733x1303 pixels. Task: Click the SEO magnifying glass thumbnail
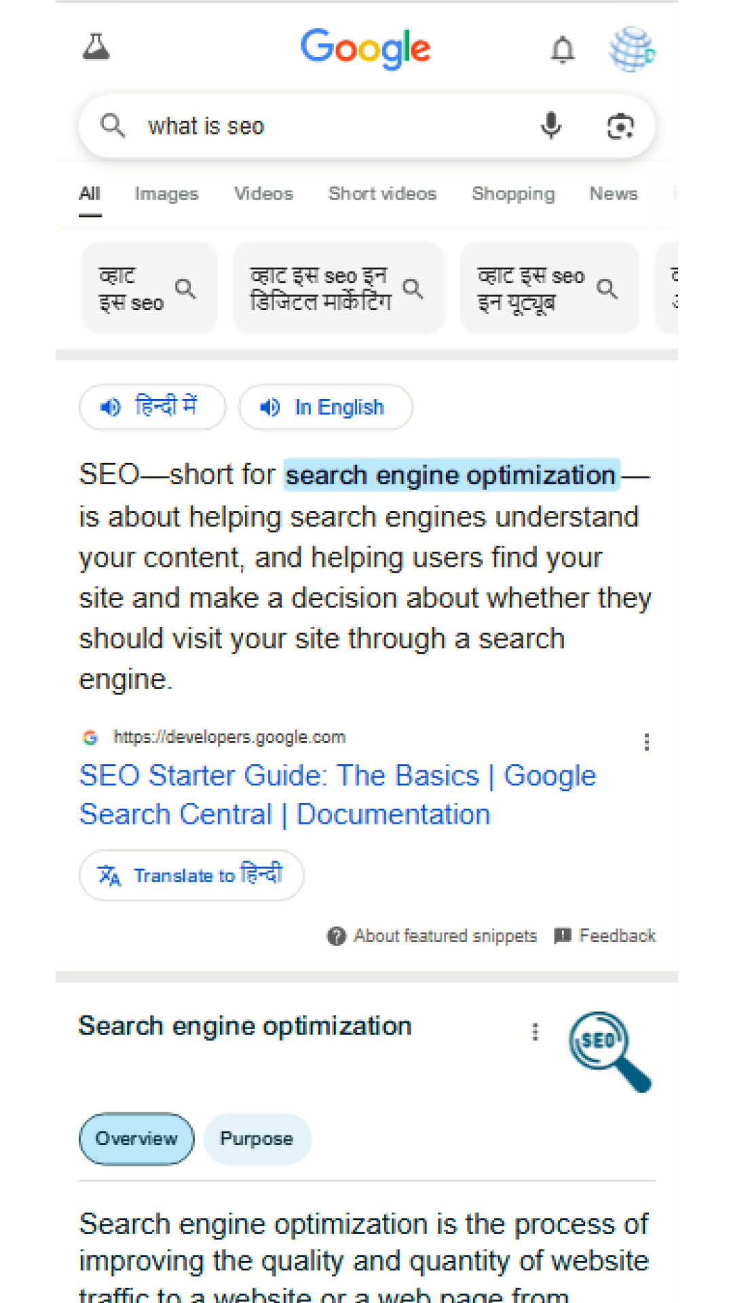pyautogui.click(x=610, y=1051)
